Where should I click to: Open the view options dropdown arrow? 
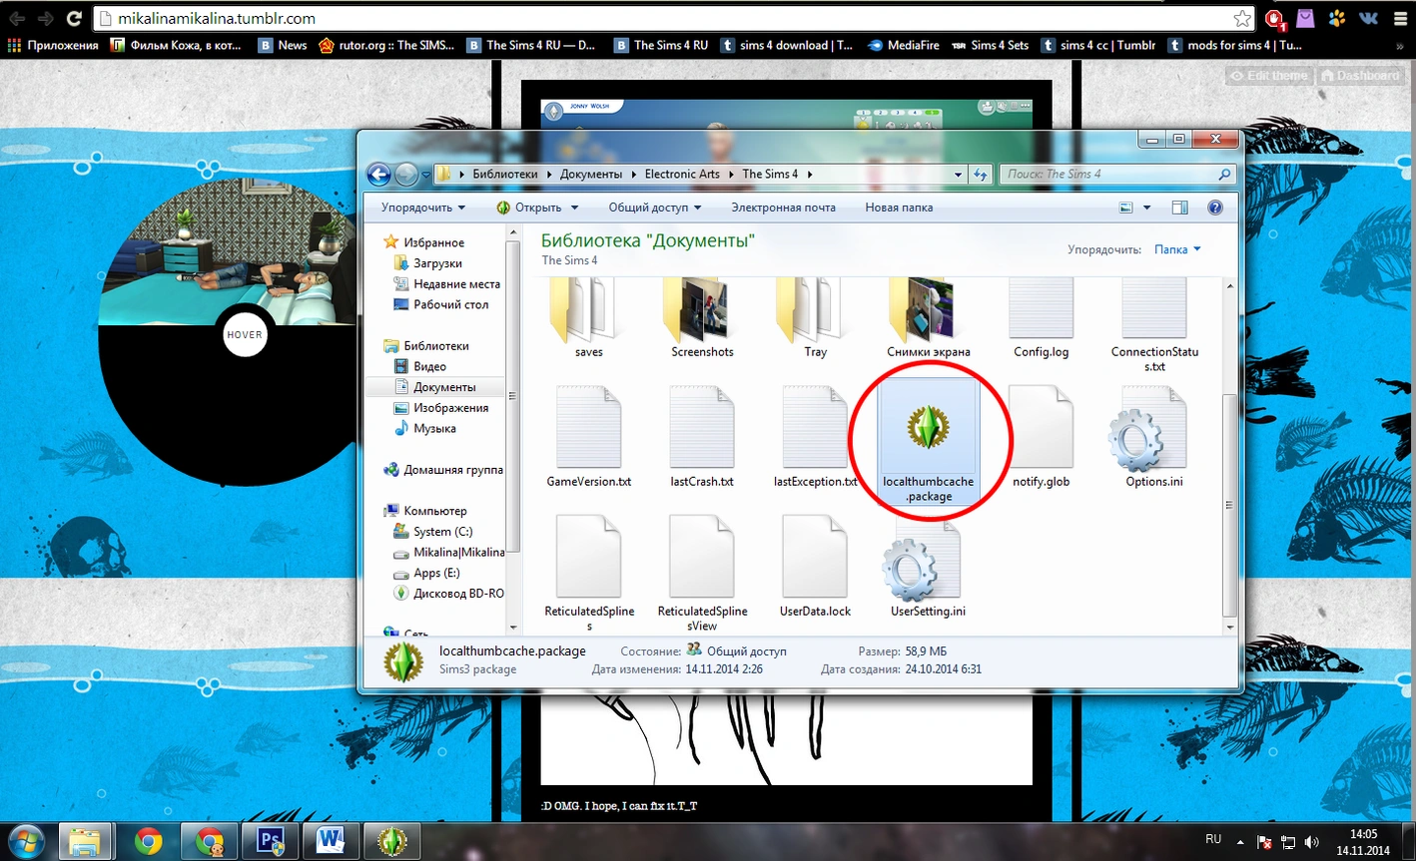coord(1146,208)
